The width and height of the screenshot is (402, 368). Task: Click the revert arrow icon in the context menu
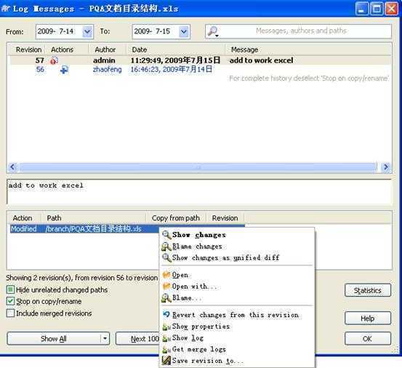point(166,314)
